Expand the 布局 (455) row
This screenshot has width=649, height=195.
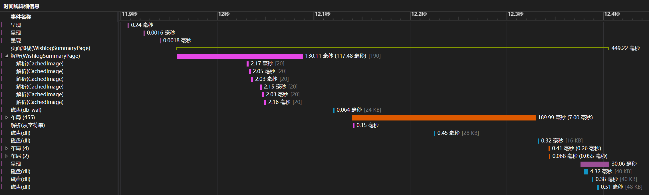tap(6, 118)
